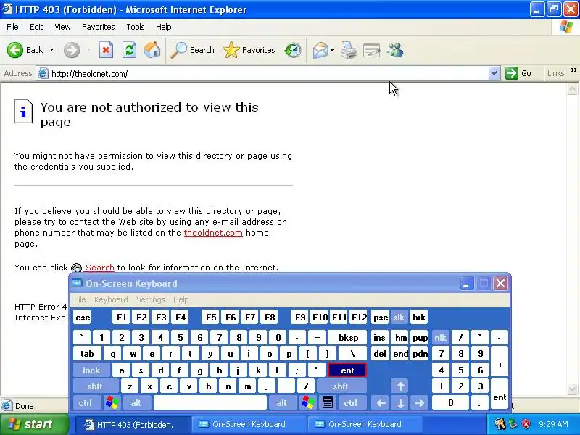Click the scroll down arrow of page
Viewport: 580px width, 435px height.
(572, 389)
